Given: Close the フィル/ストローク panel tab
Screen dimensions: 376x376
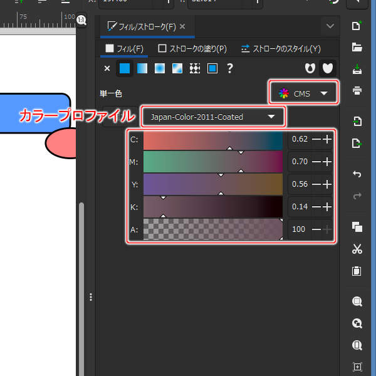Looking at the screenshot, I should click(x=182, y=26).
